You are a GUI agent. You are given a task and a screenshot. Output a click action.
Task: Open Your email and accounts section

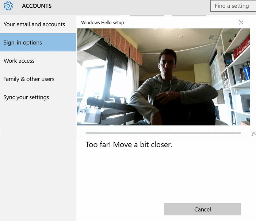tap(34, 24)
